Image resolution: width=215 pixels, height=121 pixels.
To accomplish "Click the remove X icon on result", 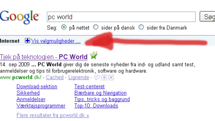I will coord(111,78).
